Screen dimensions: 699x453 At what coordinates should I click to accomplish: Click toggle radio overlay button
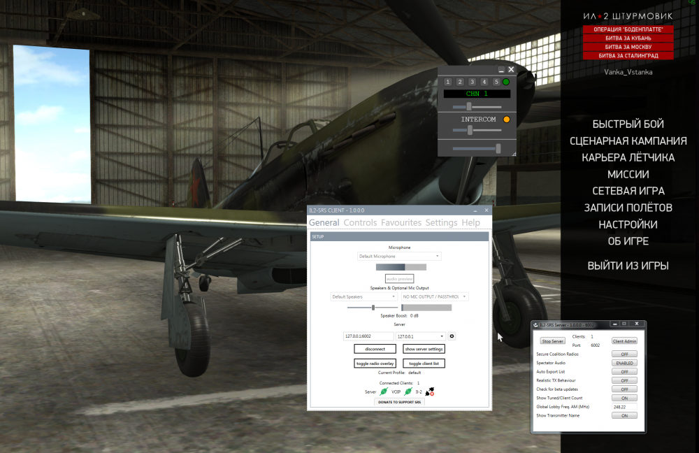point(375,364)
